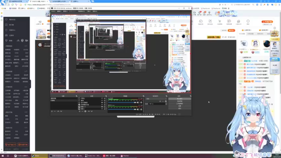Remove the scene transition with minus icon
Screen dimensions: 281x158
pos(163,101)
